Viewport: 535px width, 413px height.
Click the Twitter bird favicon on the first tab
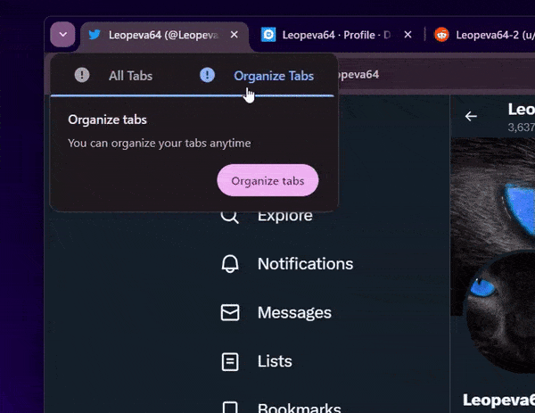tap(95, 35)
